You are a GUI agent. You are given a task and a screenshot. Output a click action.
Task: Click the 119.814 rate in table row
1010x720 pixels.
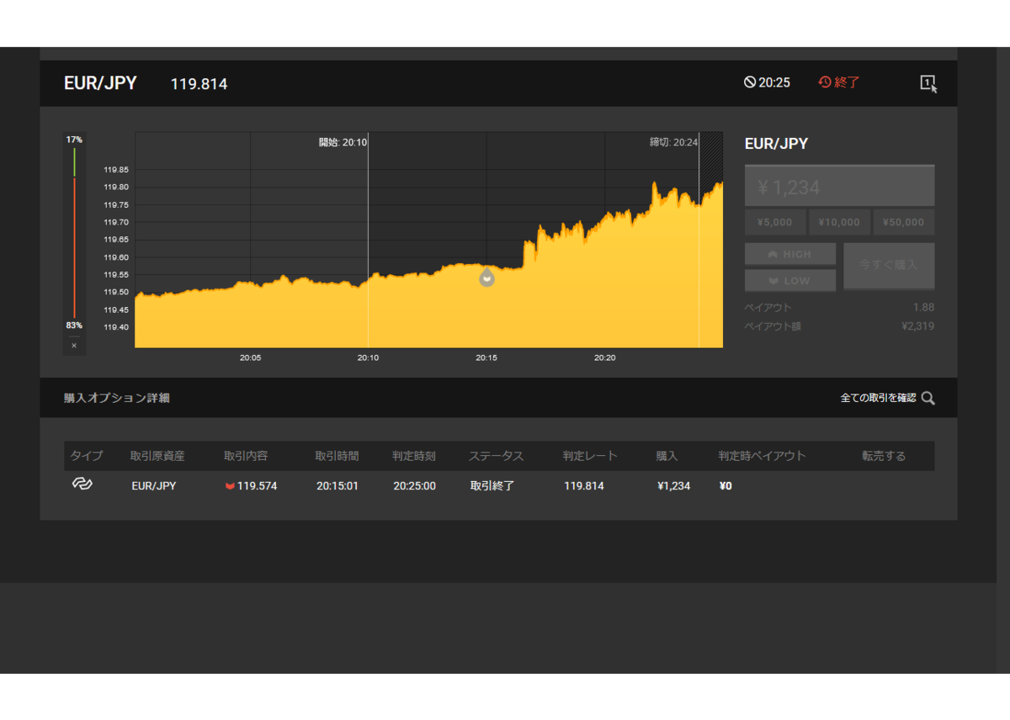[x=584, y=485]
